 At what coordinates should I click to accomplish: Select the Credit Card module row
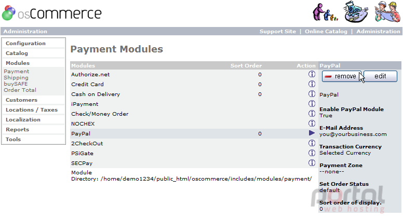click(194, 84)
